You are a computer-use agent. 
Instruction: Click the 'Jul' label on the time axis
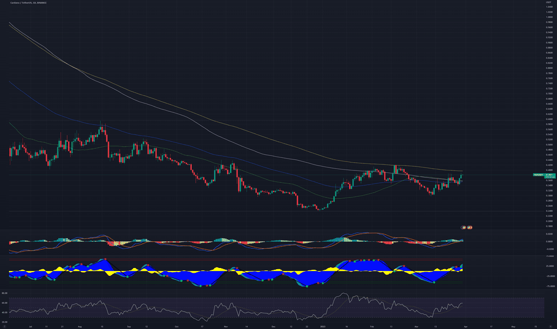tap(30, 326)
